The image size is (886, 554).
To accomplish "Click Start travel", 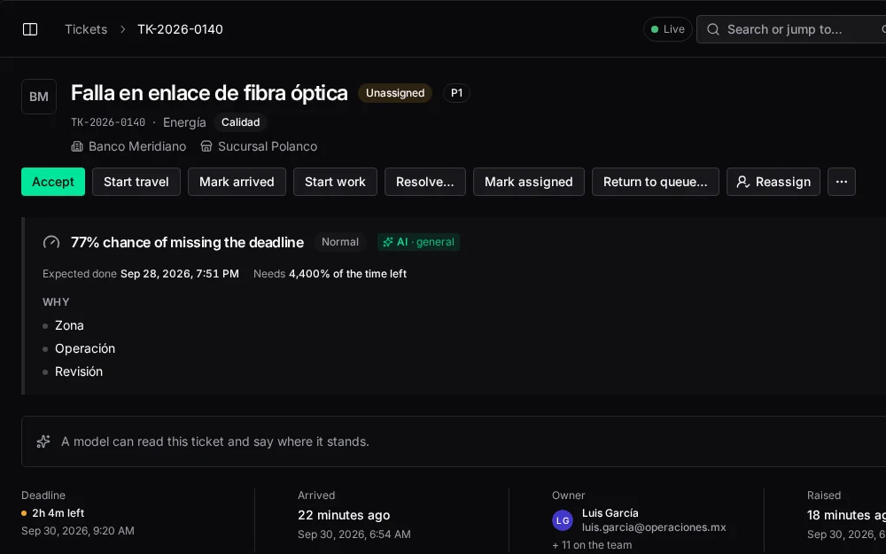I will 136,182.
